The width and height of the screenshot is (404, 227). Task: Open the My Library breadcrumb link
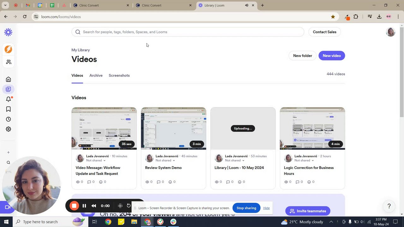tap(80, 50)
